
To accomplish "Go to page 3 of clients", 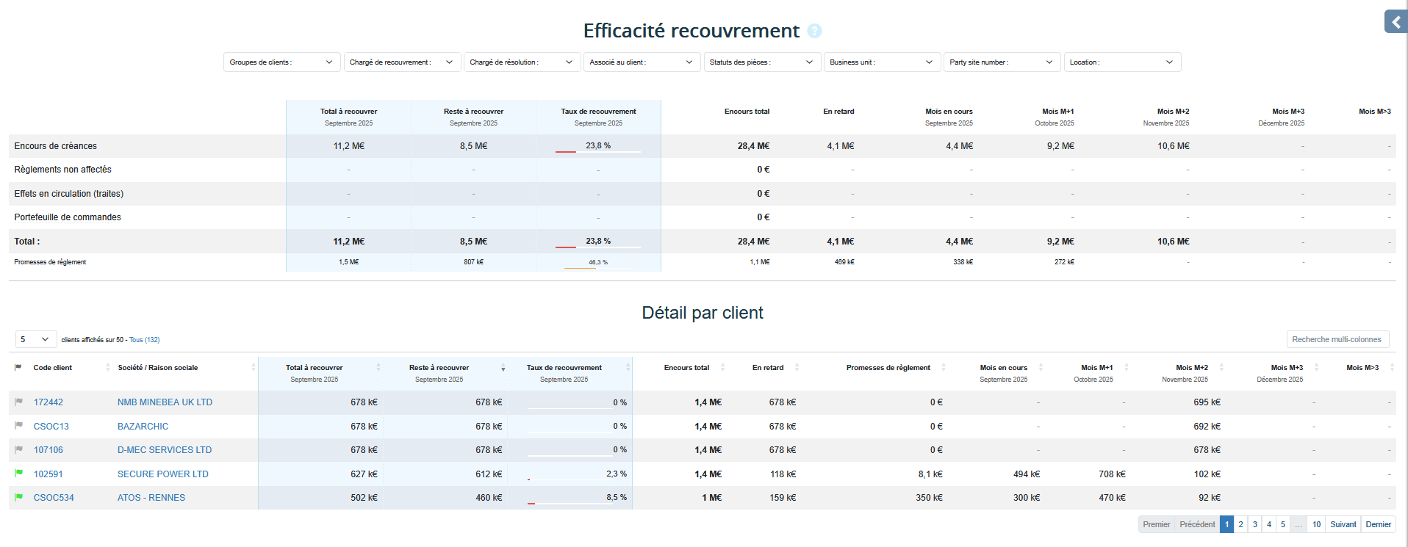I will click(x=1254, y=524).
